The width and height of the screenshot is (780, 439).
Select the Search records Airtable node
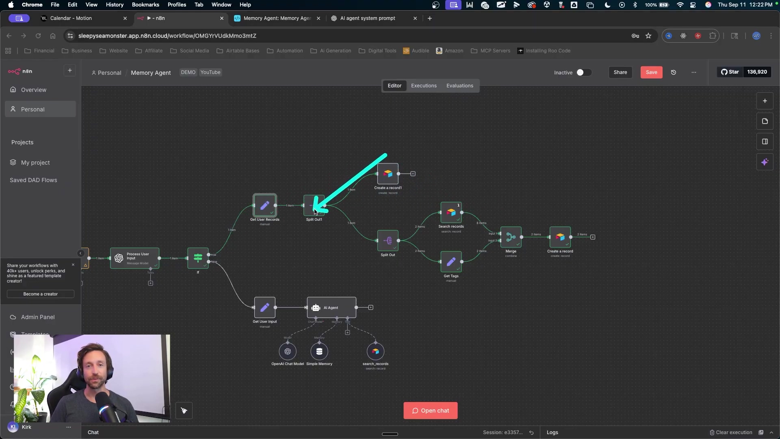tap(451, 213)
